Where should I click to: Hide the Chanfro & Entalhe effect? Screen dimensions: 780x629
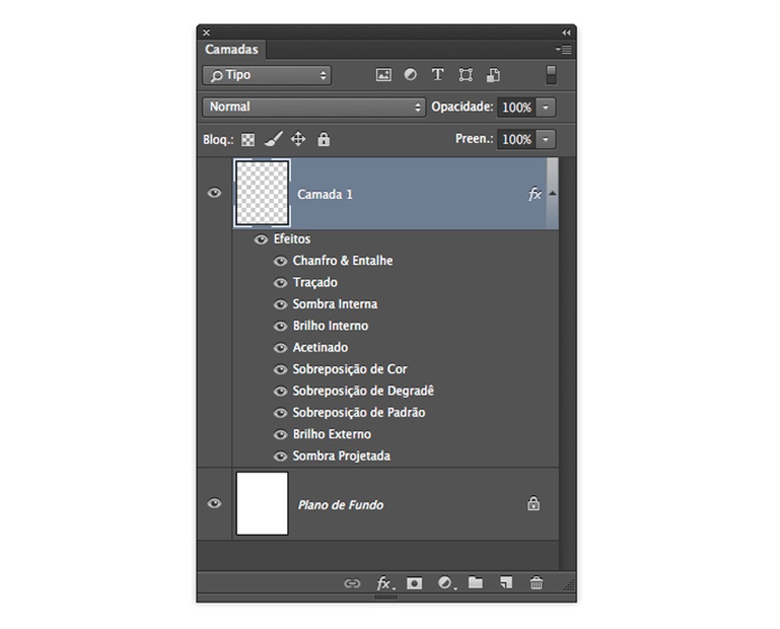[x=281, y=261]
